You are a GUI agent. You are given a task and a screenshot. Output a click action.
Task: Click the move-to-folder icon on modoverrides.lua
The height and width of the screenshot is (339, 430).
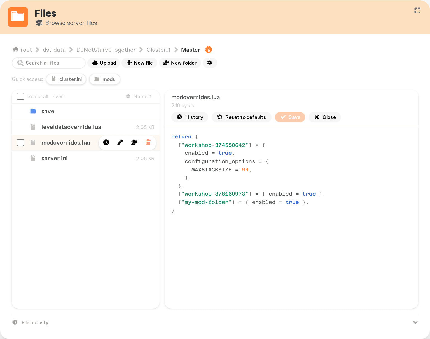(x=134, y=142)
